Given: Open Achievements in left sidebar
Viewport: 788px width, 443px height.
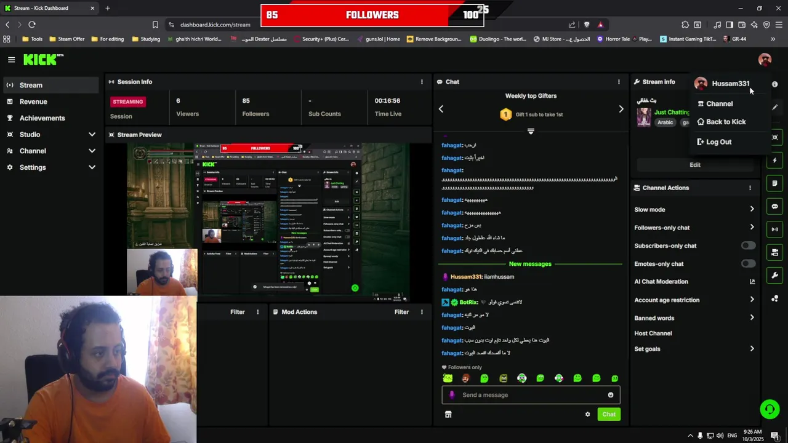Looking at the screenshot, I should click(50, 118).
